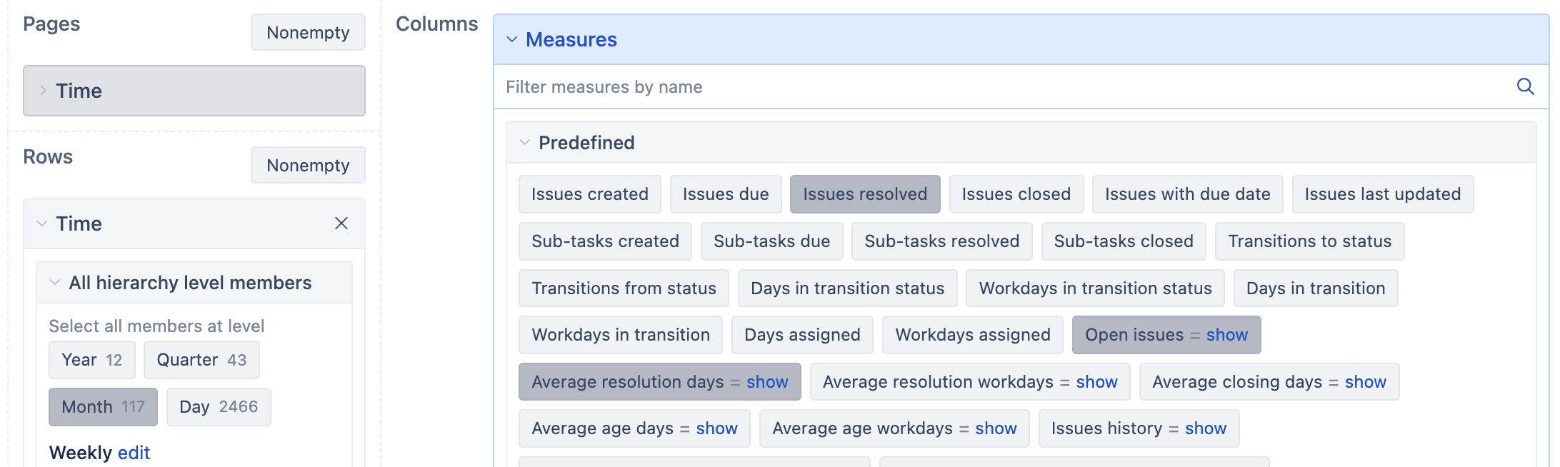Select all members at Day level

[219, 407]
